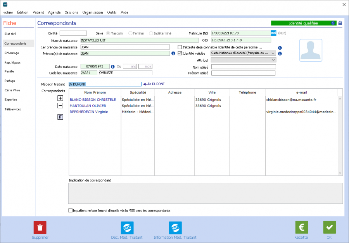
Task: Click the F button beside correspondants list
Action: (60, 117)
